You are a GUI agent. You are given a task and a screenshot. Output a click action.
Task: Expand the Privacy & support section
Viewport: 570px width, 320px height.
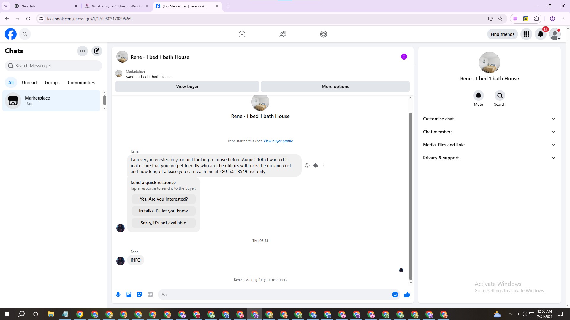point(489,158)
